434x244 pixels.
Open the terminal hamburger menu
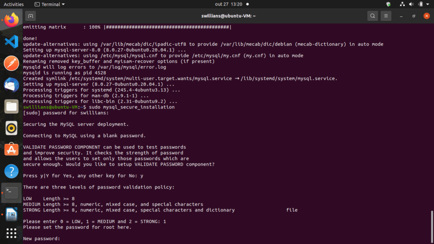[x=386, y=16]
